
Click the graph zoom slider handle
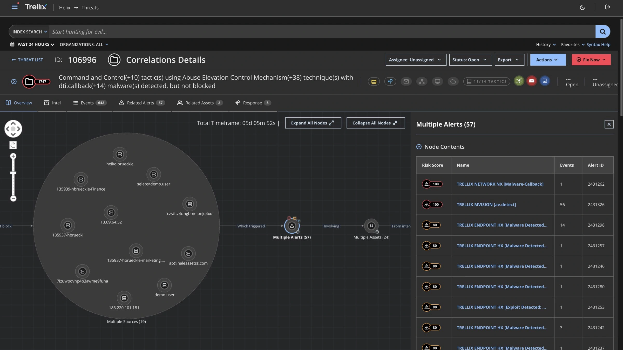pyautogui.click(x=13, y=173)
